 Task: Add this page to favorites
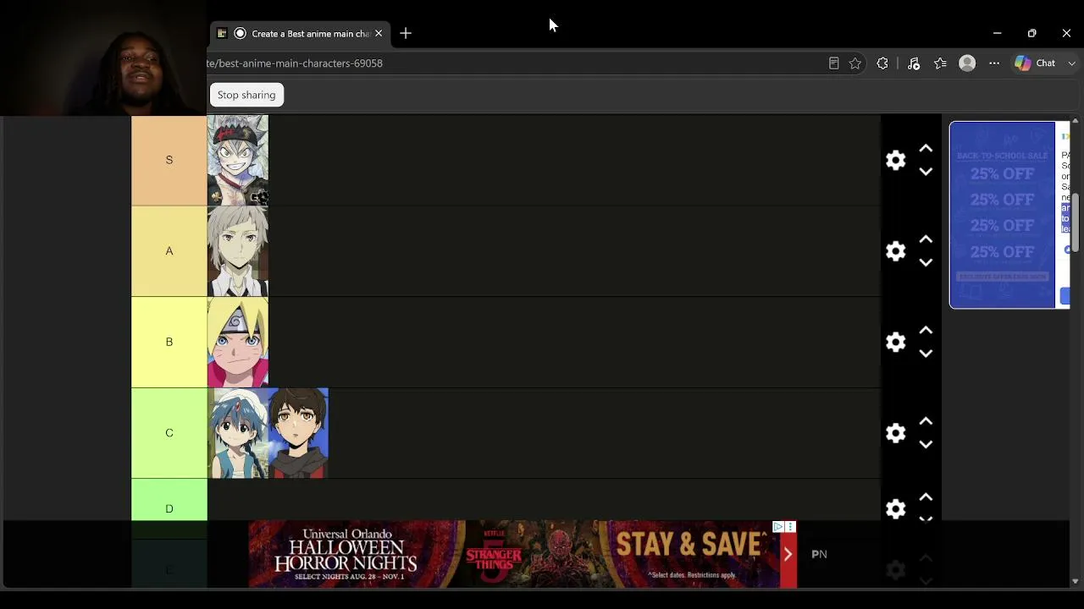855,63
